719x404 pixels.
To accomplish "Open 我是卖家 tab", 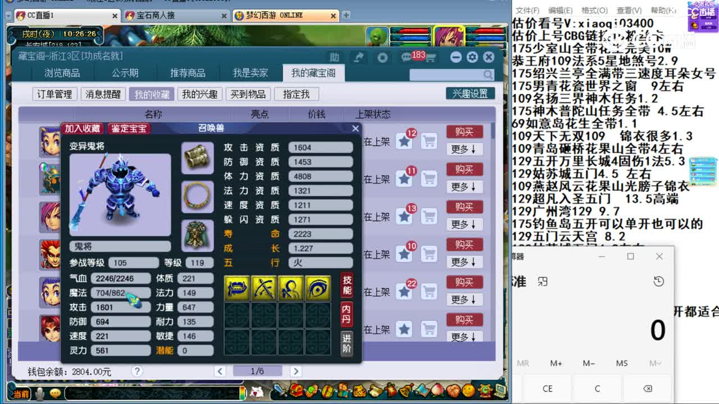I will [x=251, y=73].
